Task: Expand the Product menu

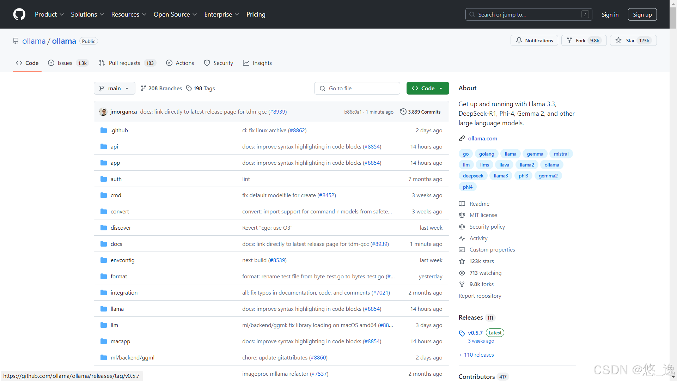Action: (x=49, y=14)
